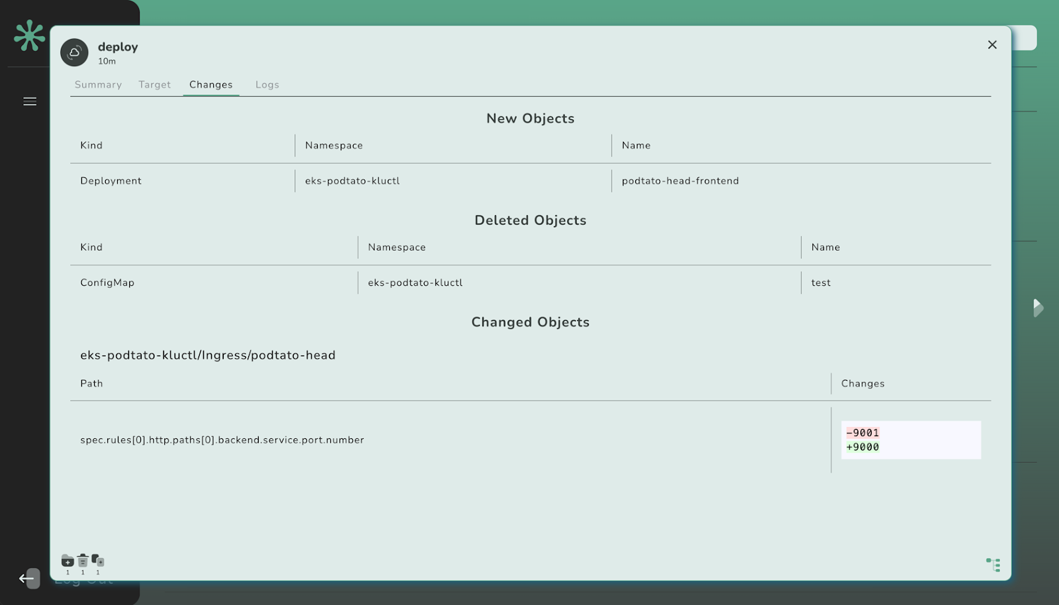Screen dimensions: 1059x605
Task: Open the object tree view icon
Action: tap(993, 565)
